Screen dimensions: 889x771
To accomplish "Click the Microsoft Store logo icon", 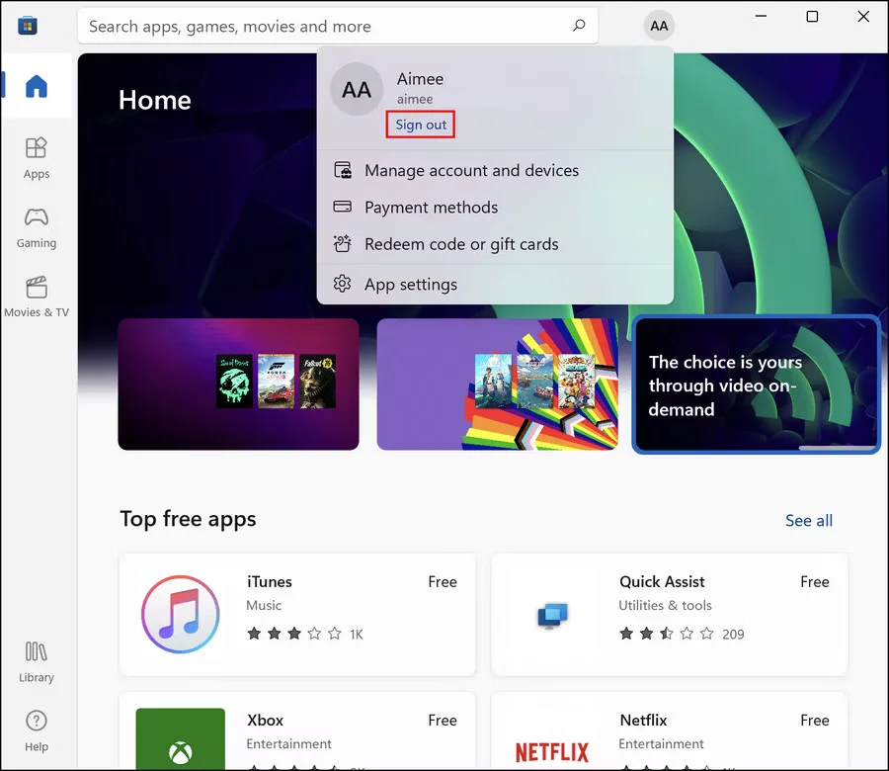I will point(27,25).
